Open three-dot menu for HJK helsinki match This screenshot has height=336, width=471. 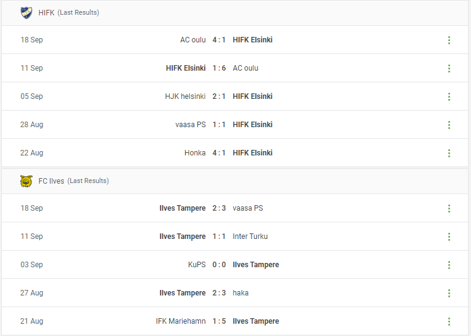click(449, 96)
